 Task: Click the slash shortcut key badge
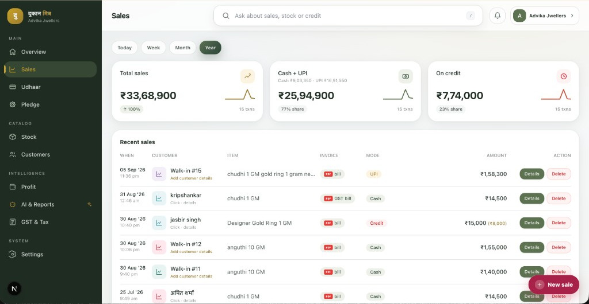tap(471, 15)
